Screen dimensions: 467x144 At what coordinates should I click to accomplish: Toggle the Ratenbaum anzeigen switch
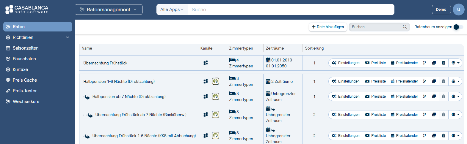click(x=458, y=27)
